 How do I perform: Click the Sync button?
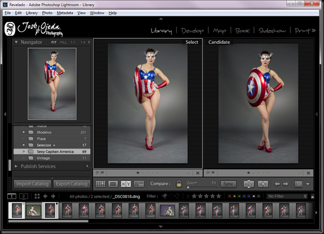coord(228,183)
